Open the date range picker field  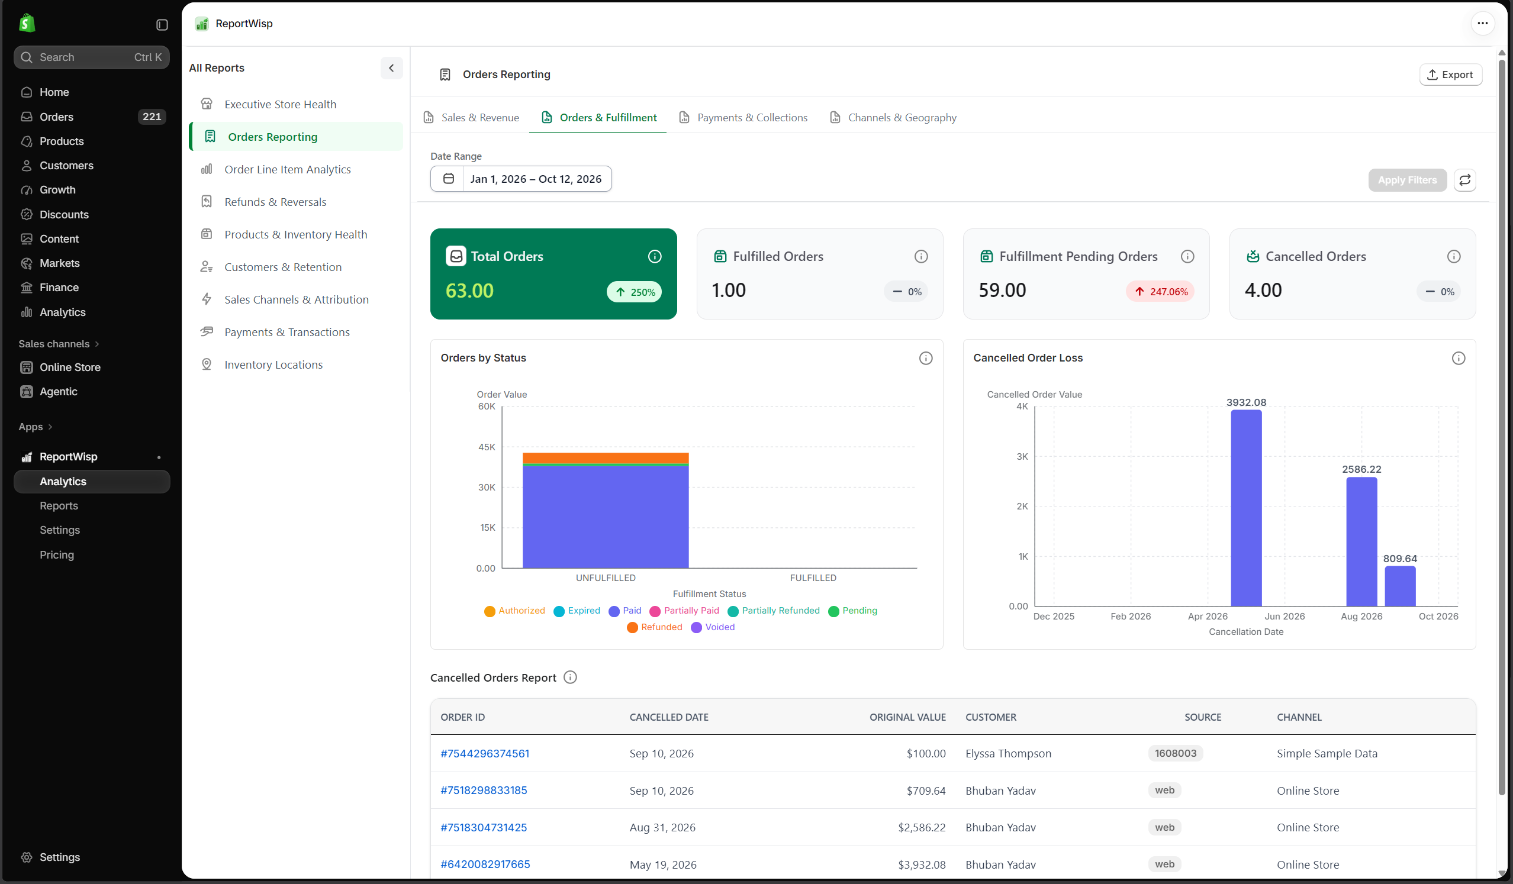point(520,179)
